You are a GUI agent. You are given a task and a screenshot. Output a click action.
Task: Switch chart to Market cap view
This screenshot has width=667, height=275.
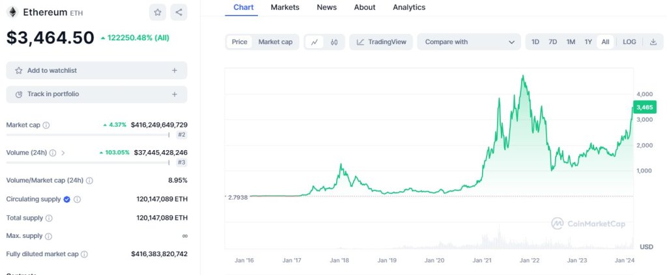tap(275, 42)
